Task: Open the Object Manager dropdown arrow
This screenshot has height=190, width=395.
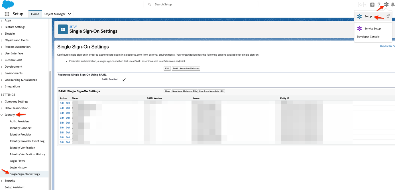Action: tap(70, 14)
